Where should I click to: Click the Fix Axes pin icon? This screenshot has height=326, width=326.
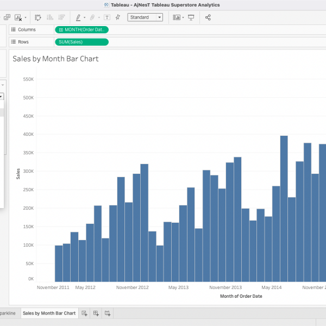pyautogui.click(x=118, y=17)
